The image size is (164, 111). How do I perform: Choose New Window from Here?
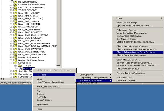click(x=54, y=82)
